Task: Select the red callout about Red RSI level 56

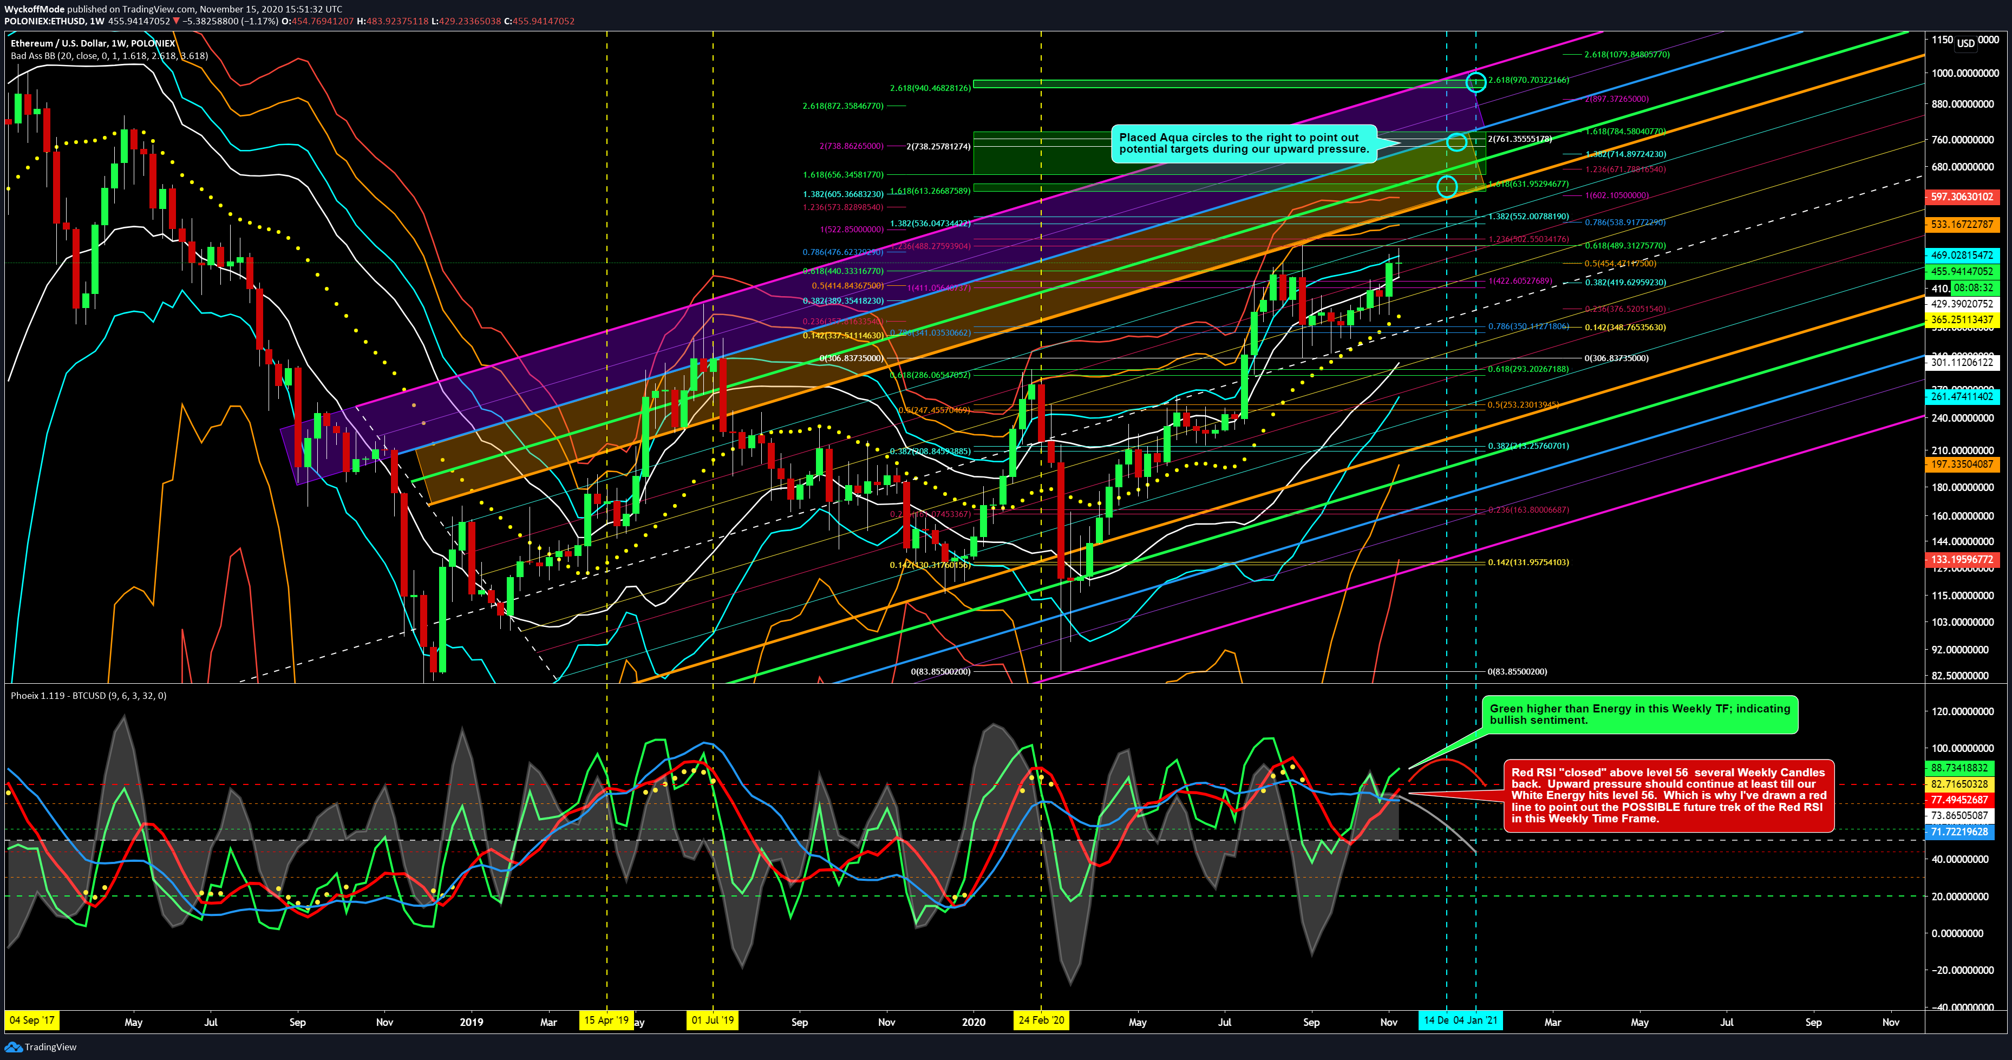Action: [1668, 795]
